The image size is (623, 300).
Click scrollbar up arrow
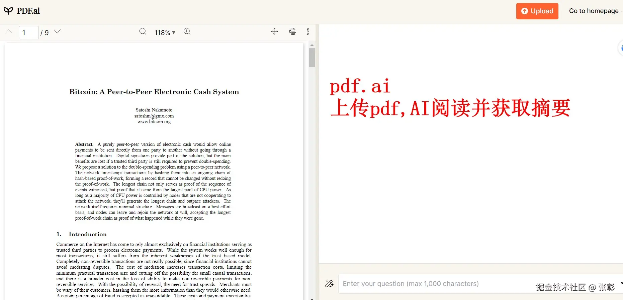312,45
